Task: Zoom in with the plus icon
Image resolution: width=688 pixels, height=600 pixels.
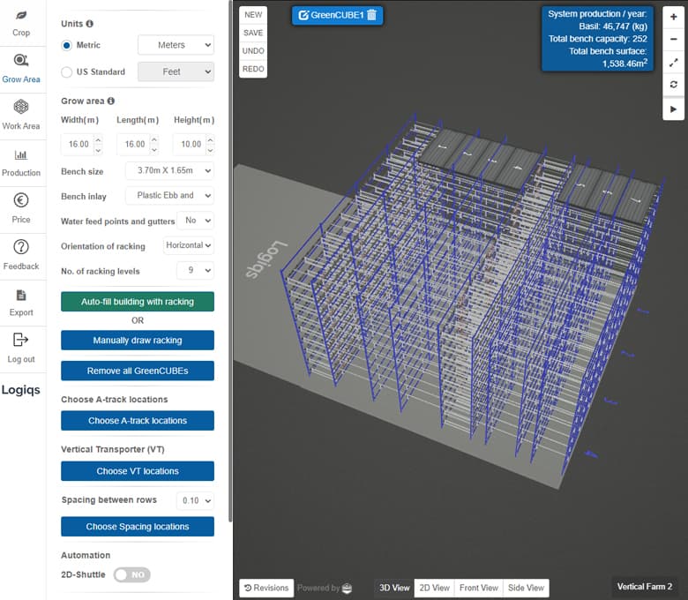Action: 674,17
